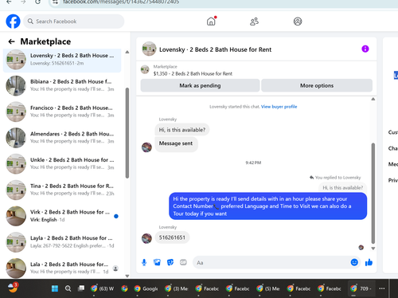Switch to the 709 Chrome taskbar window
The height and width of the screenshot is (298, 398).
[x=361, y=288]
